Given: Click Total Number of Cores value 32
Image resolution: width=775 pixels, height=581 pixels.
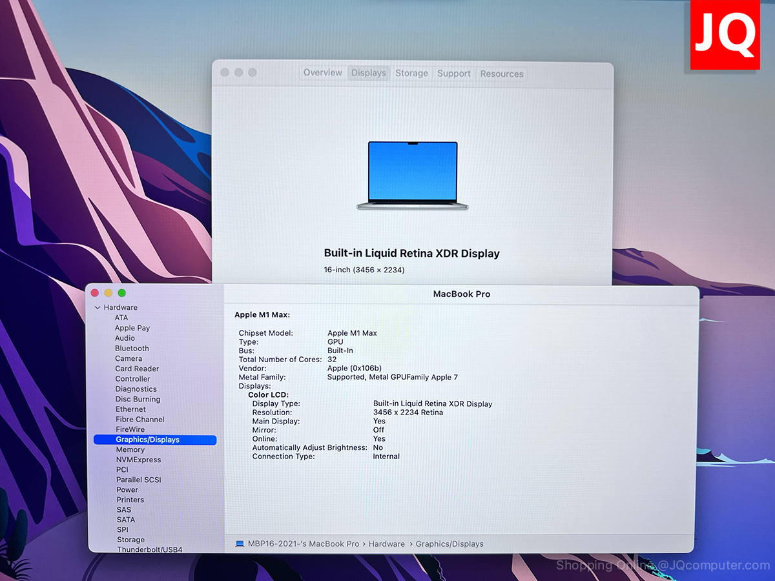Looking at the screenshot, I should tap(332, 360).
